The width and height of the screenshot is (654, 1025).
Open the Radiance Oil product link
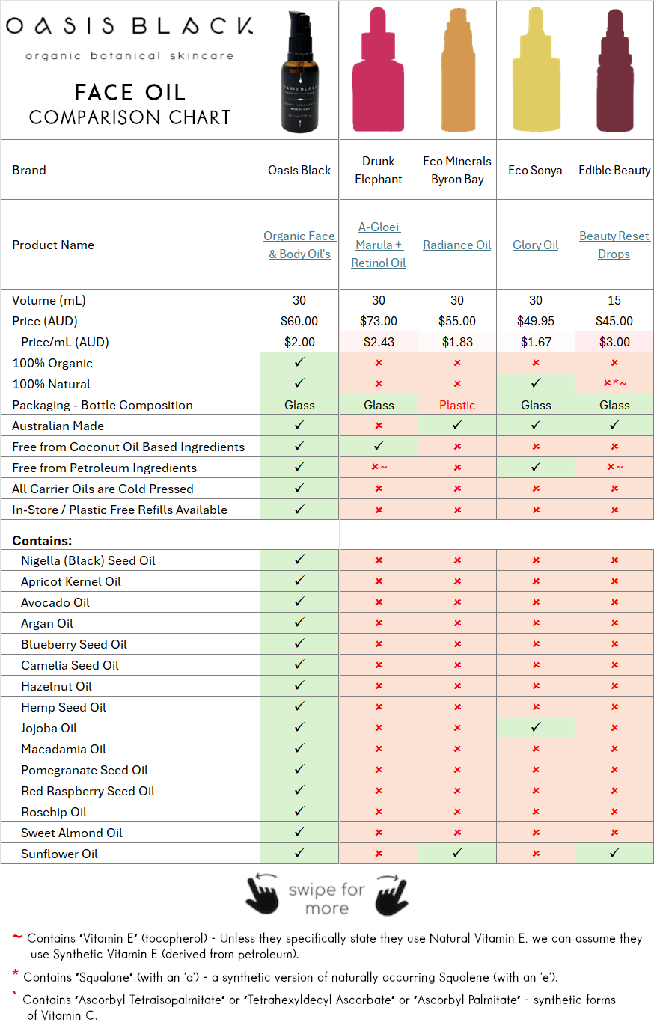[456, 245]
